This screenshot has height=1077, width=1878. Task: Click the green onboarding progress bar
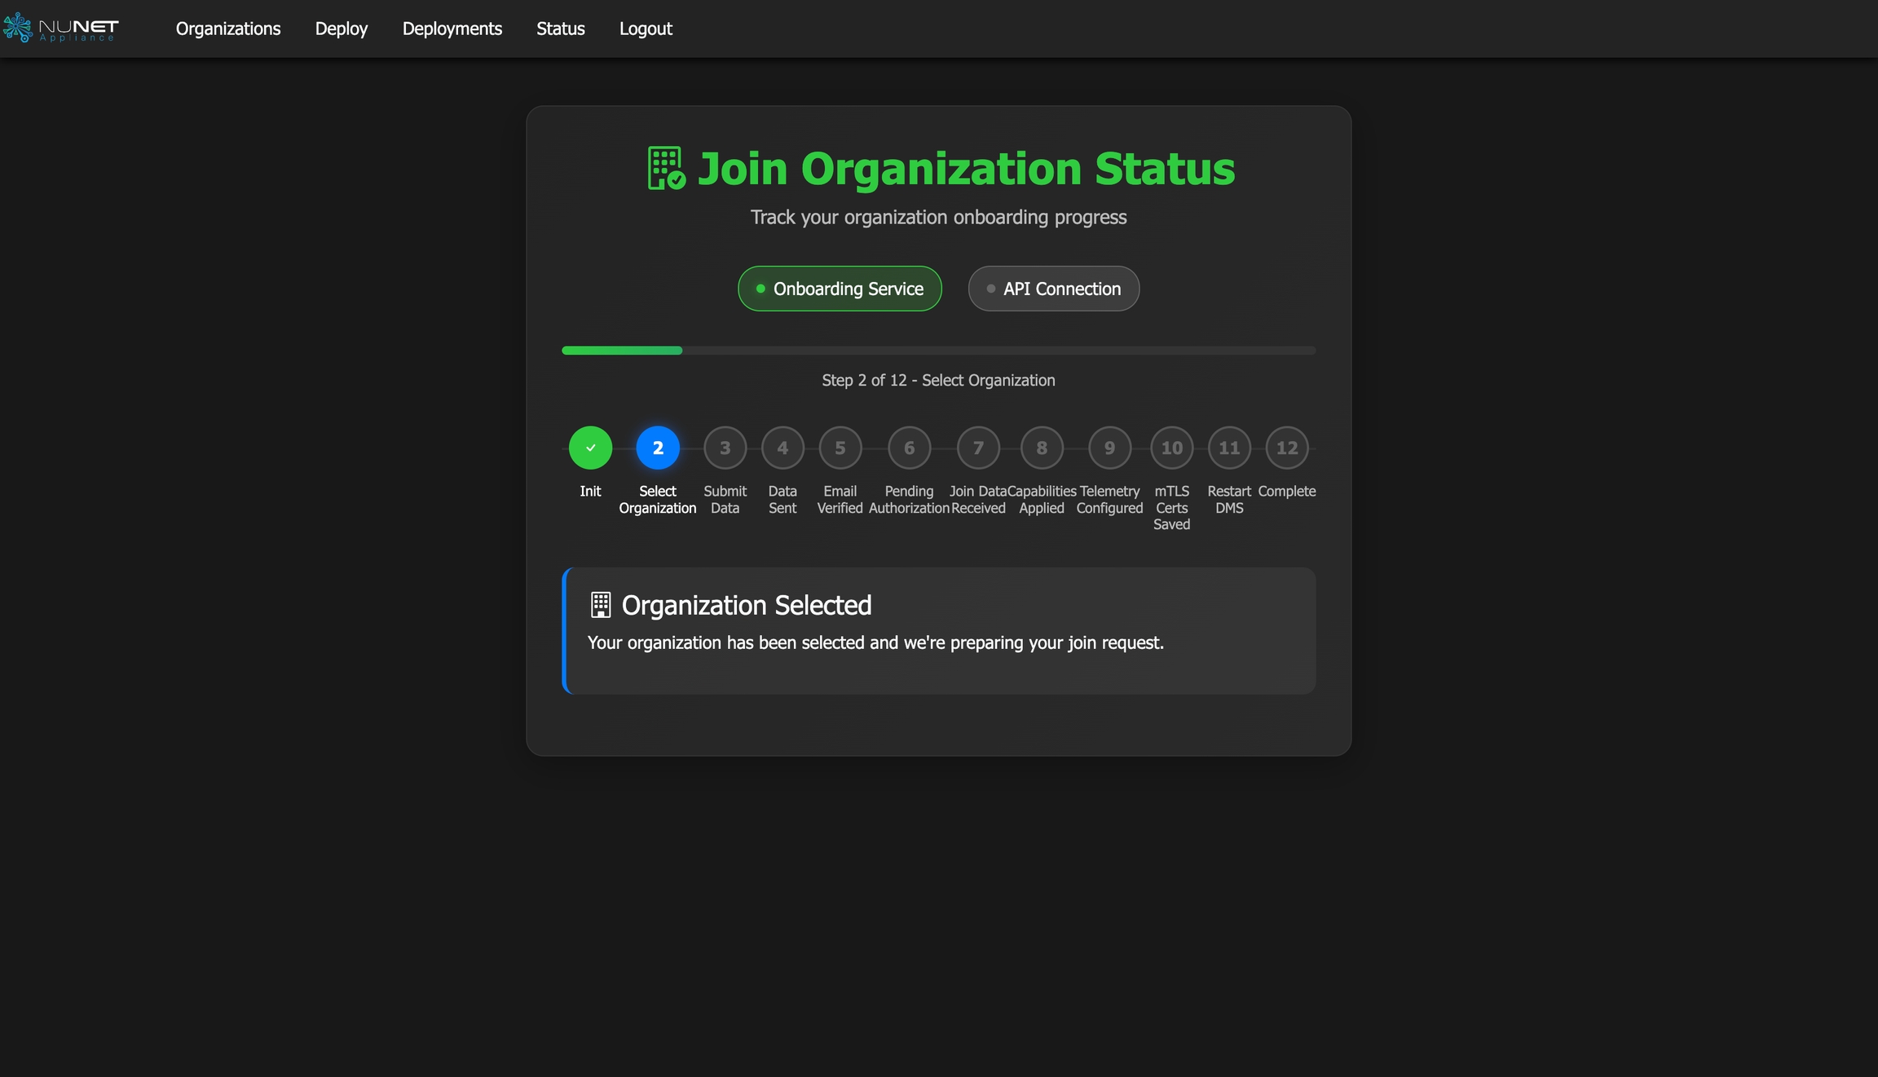tap(622, 351)
